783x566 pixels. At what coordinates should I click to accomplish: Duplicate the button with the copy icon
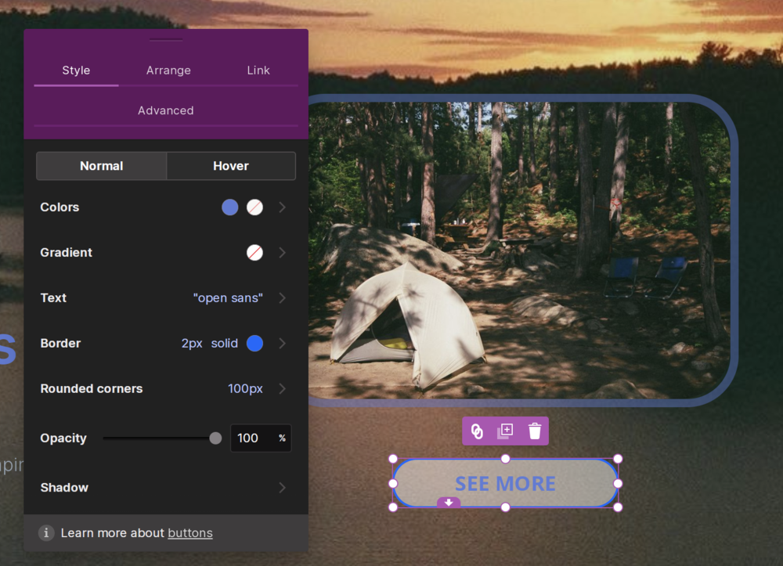pos(505,431)
